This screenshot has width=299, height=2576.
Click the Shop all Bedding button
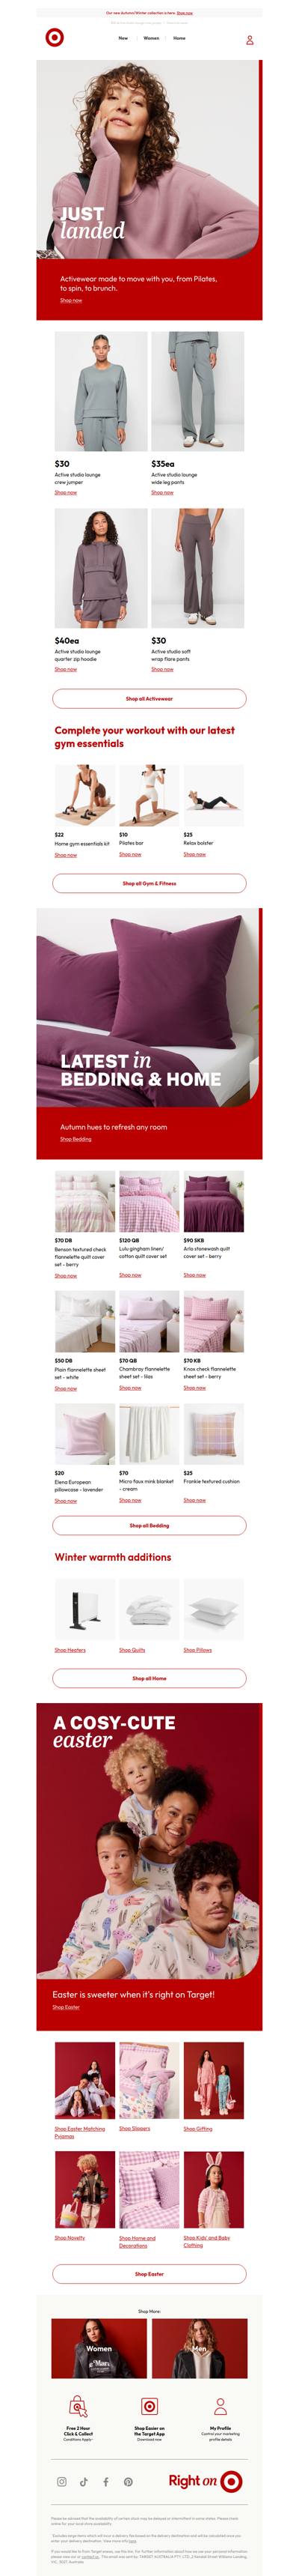coord(149,1525)
